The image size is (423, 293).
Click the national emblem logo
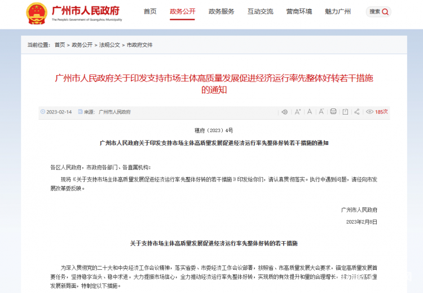pyautogui.click(x=37, y=12)
